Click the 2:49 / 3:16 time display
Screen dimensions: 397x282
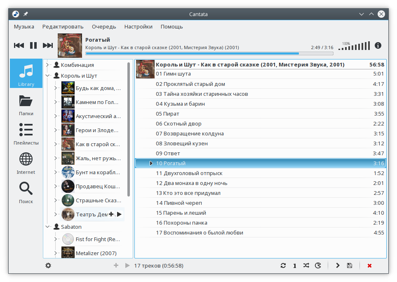click(322, 47)
